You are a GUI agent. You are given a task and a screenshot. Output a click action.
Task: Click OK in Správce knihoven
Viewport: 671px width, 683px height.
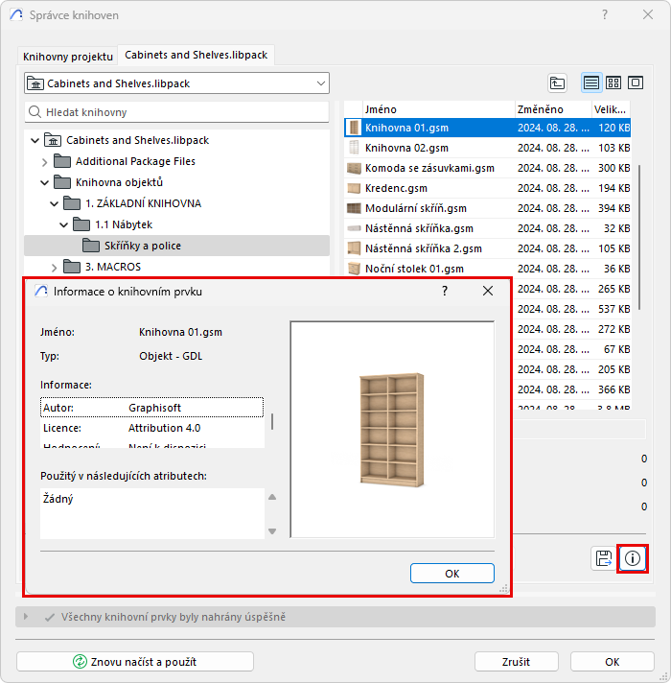point(612,661)
